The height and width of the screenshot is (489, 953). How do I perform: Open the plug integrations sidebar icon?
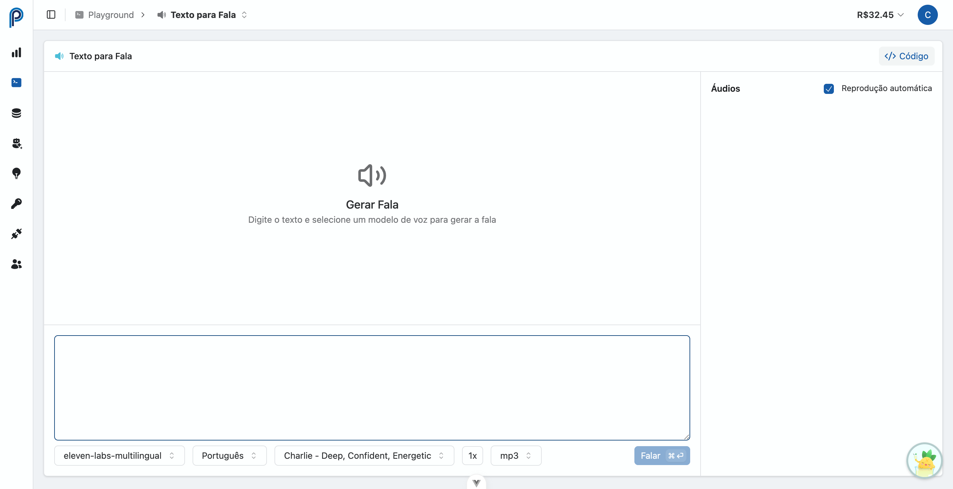tap(16, 234)
